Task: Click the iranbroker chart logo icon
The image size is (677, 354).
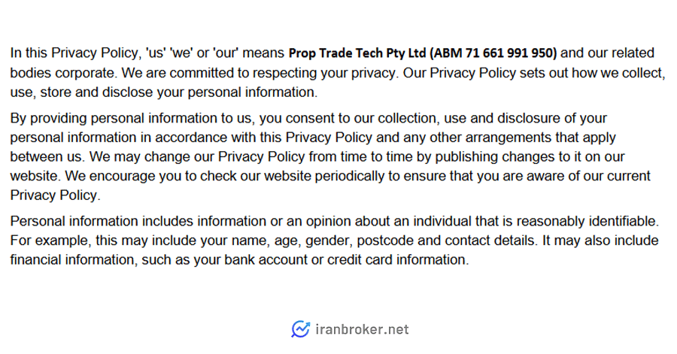Action: tap(300, 329)
